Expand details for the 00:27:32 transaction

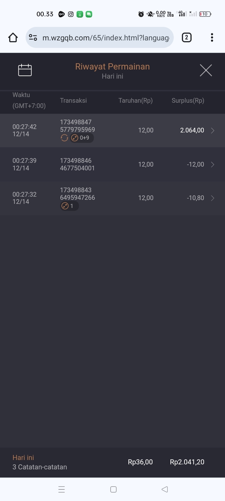212,198
